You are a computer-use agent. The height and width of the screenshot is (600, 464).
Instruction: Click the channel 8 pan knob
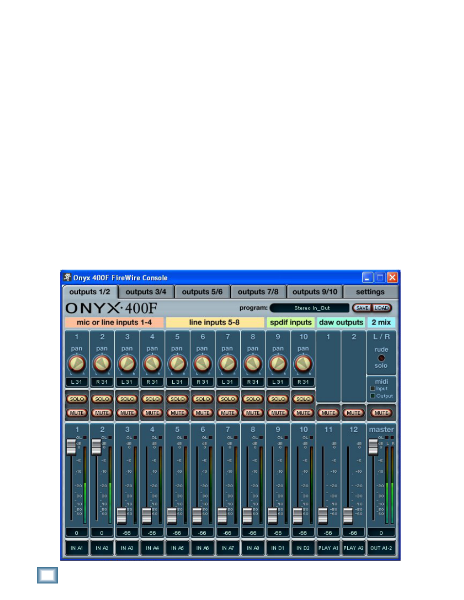(253, 363)
